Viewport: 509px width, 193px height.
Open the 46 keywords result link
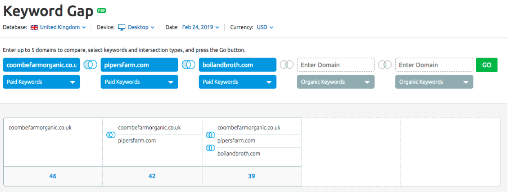(53, 176)
